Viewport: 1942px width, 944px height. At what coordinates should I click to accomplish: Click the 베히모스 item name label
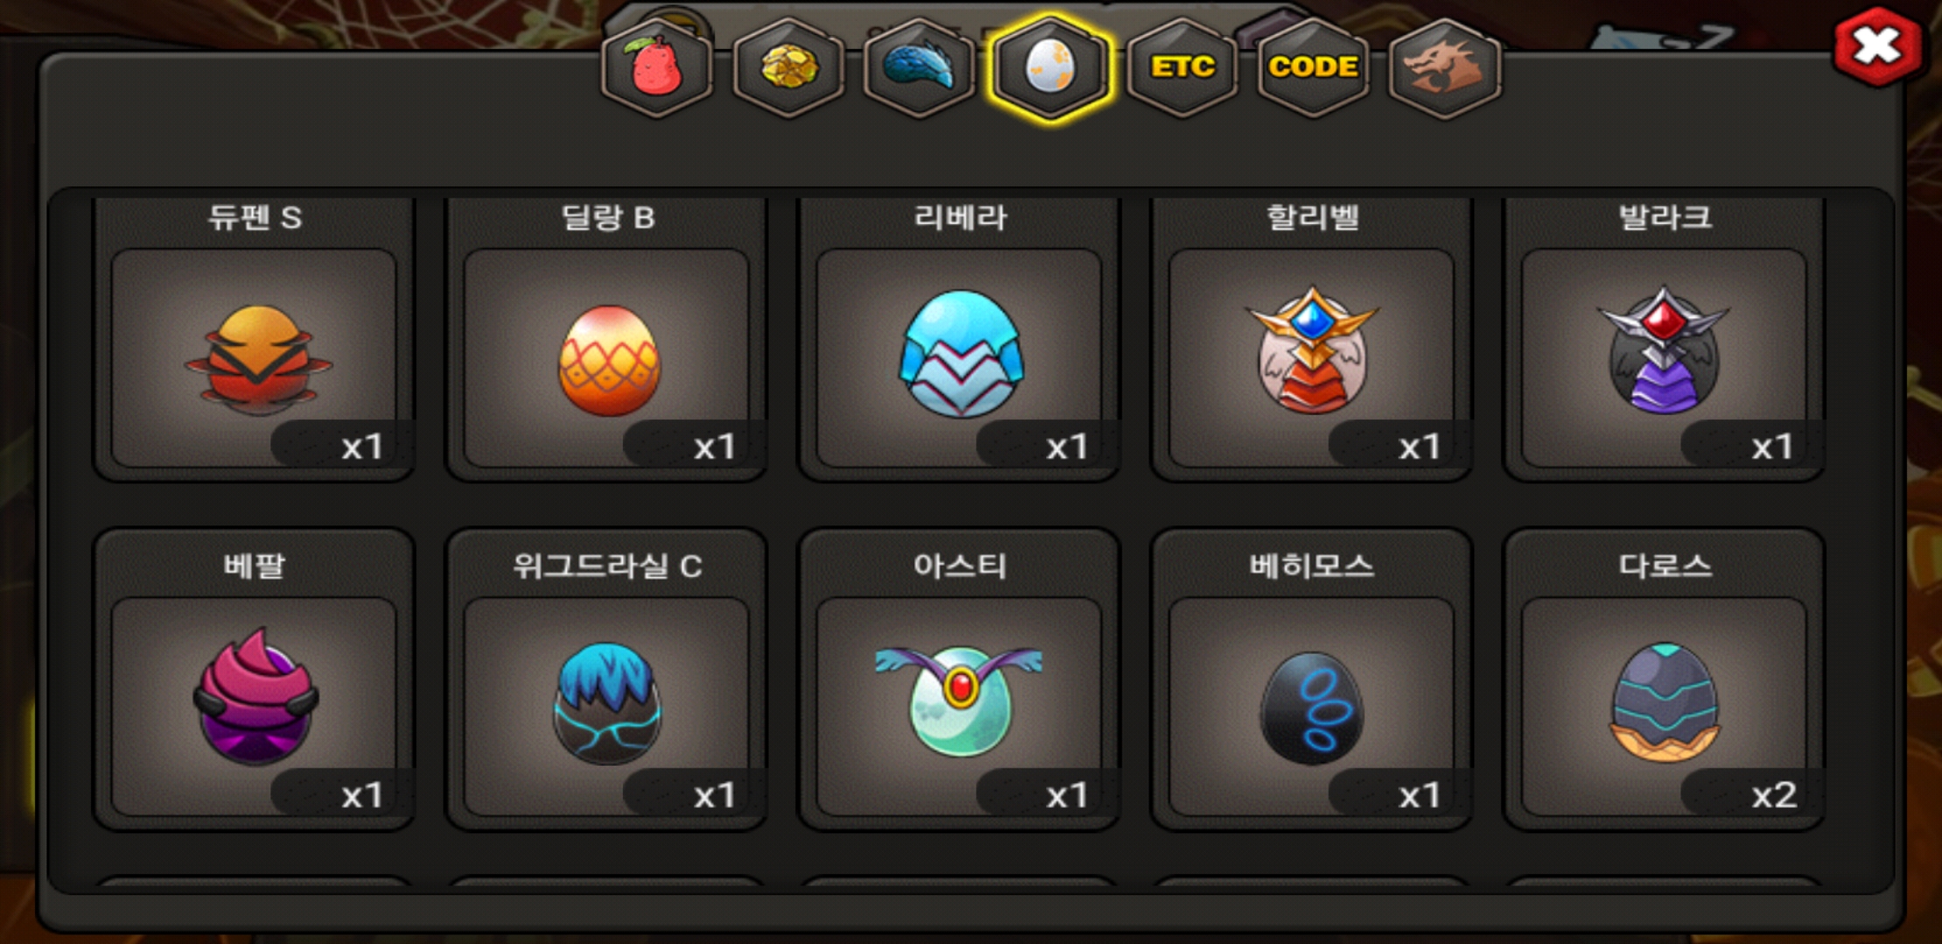pos(1311,566)
